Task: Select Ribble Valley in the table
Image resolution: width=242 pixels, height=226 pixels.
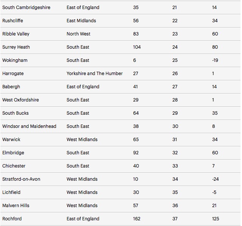Action: point(16,34)
